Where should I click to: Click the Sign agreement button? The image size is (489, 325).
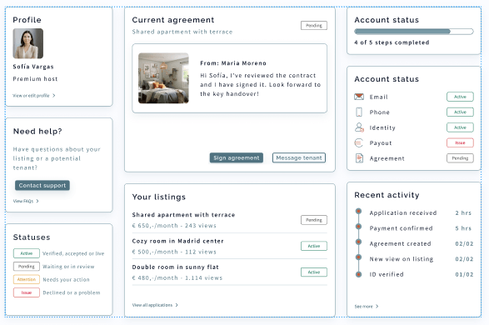237,157
